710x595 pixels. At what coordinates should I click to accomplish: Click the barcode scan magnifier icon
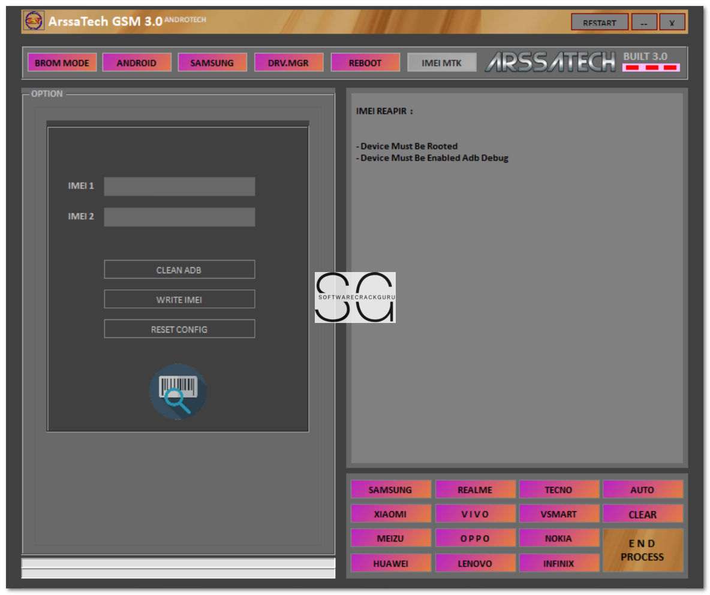pos(178,392)
